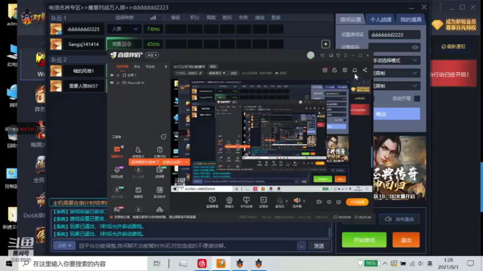
Task: Click the car-shaped tool icon in the toolbox
Action: click(x=159, y=210)
